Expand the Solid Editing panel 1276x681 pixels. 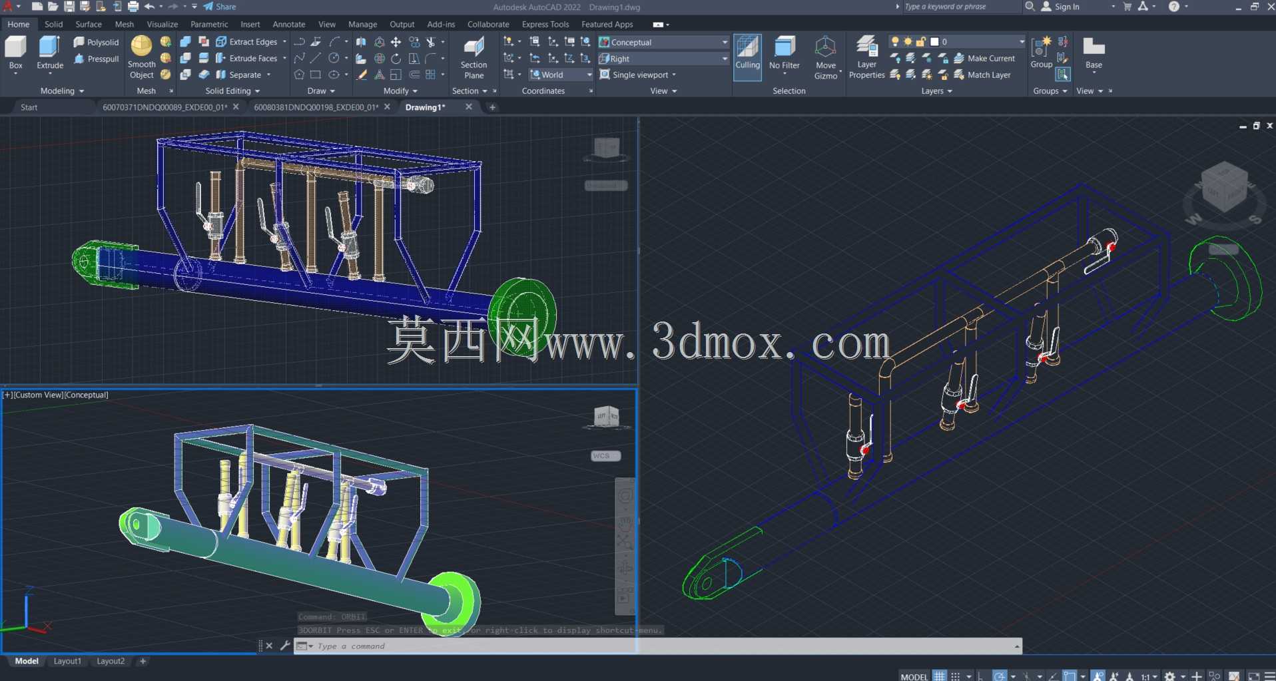[x=232, y=91]
